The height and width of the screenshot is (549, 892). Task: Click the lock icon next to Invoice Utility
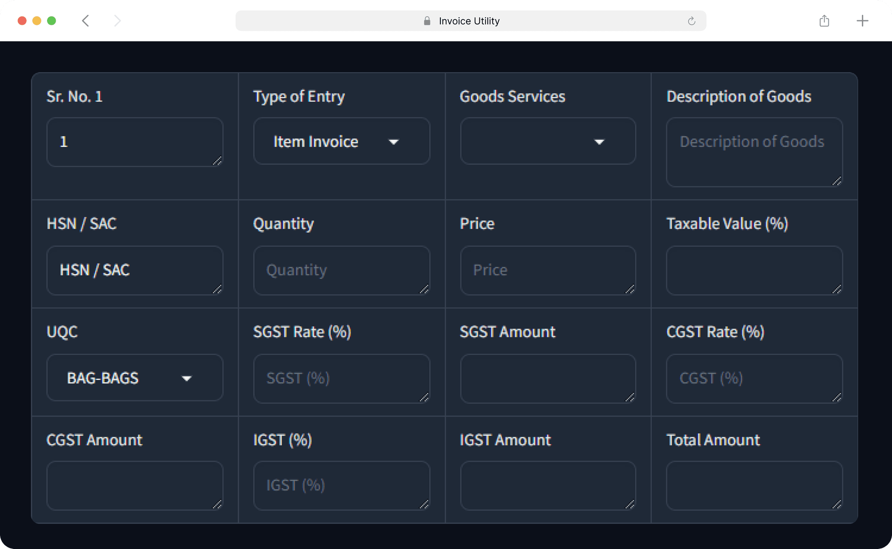click(x=426, y=20)
